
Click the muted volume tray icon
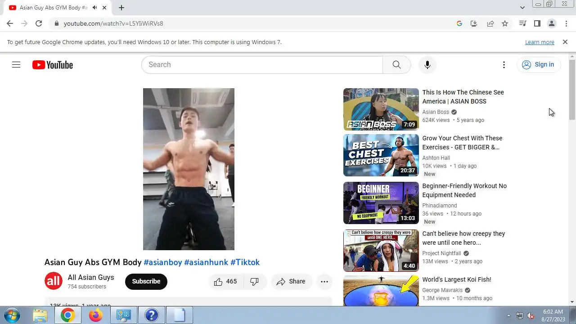point(531,315)
